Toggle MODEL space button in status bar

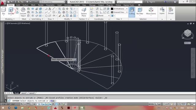click(x=151, y=104)
